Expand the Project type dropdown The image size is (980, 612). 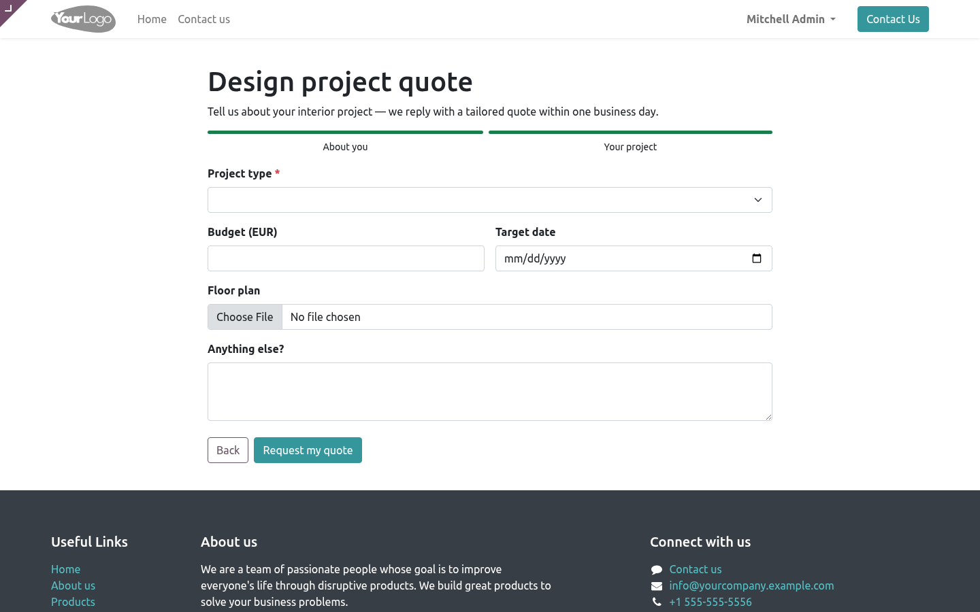tap(490, 200)
